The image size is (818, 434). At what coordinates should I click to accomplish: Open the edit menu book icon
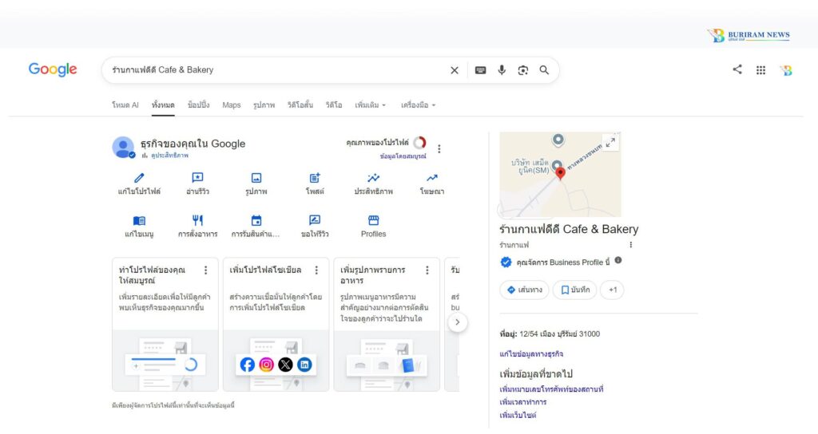pyautogui.click(x=139, y=220)
